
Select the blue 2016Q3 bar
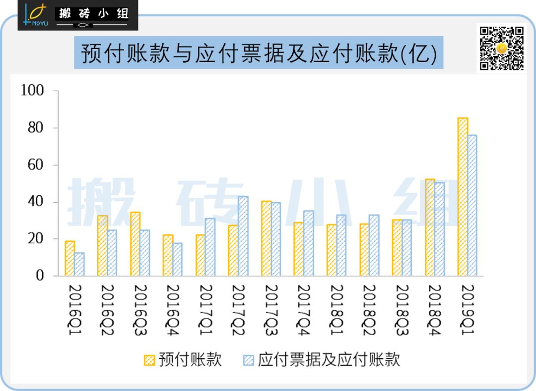click(x=145, y=253)
